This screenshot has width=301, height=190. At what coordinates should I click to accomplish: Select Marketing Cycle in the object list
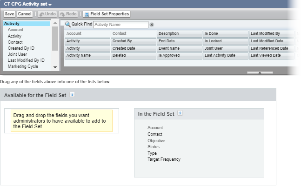[x=23, y=66]
